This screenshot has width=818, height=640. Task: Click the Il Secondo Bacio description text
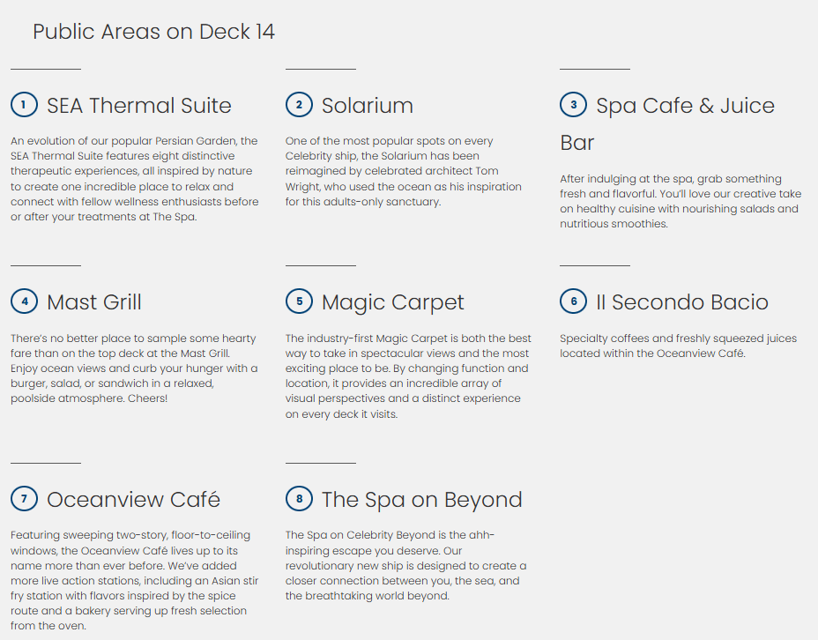coord(678,346)
